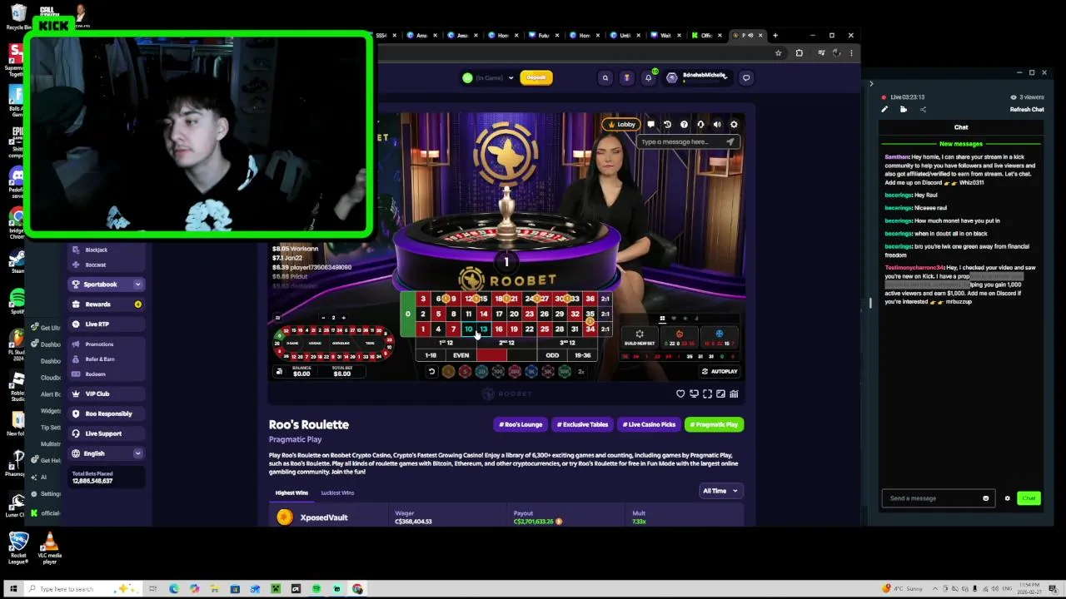Image resolution: width=1066 pixels, height=599 pixels.
Task: Open VIP Club in the sidebar
Action: (107, 394)
